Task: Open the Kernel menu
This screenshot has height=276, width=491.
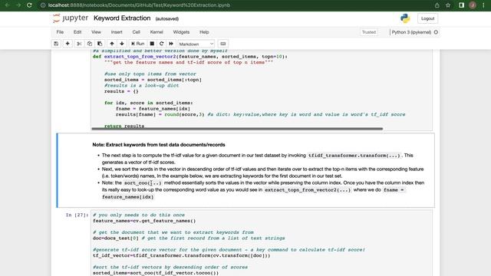Action: click(157, 32)
